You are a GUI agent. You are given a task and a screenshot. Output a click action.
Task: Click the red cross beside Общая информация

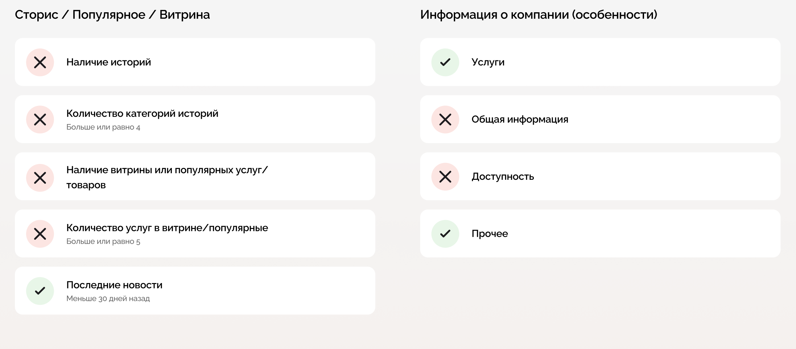[445, 119]
